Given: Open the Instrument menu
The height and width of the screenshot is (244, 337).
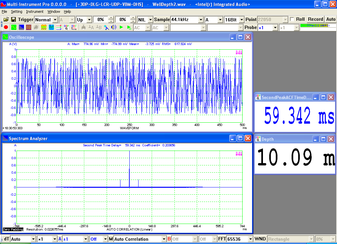Looking at the screenshot, I should coord(35,12).
